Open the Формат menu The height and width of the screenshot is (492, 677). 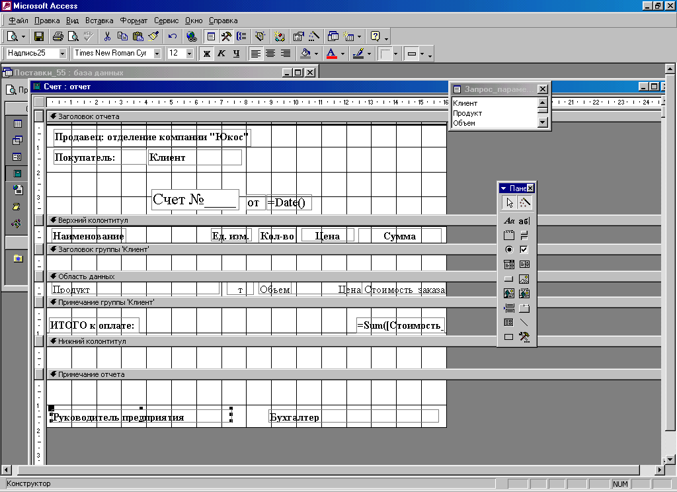tap(133, 20)
